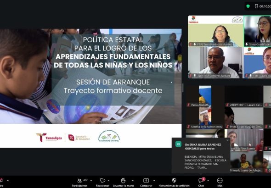Click the Trayecto formativo docente subtitle
The height and width of the screenshot is (188, 271).
click(113, 90)
